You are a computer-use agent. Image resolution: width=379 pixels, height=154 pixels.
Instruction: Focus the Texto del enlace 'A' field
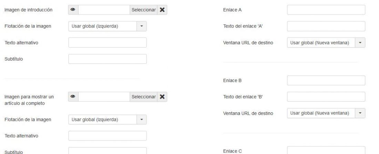point(326,26)
